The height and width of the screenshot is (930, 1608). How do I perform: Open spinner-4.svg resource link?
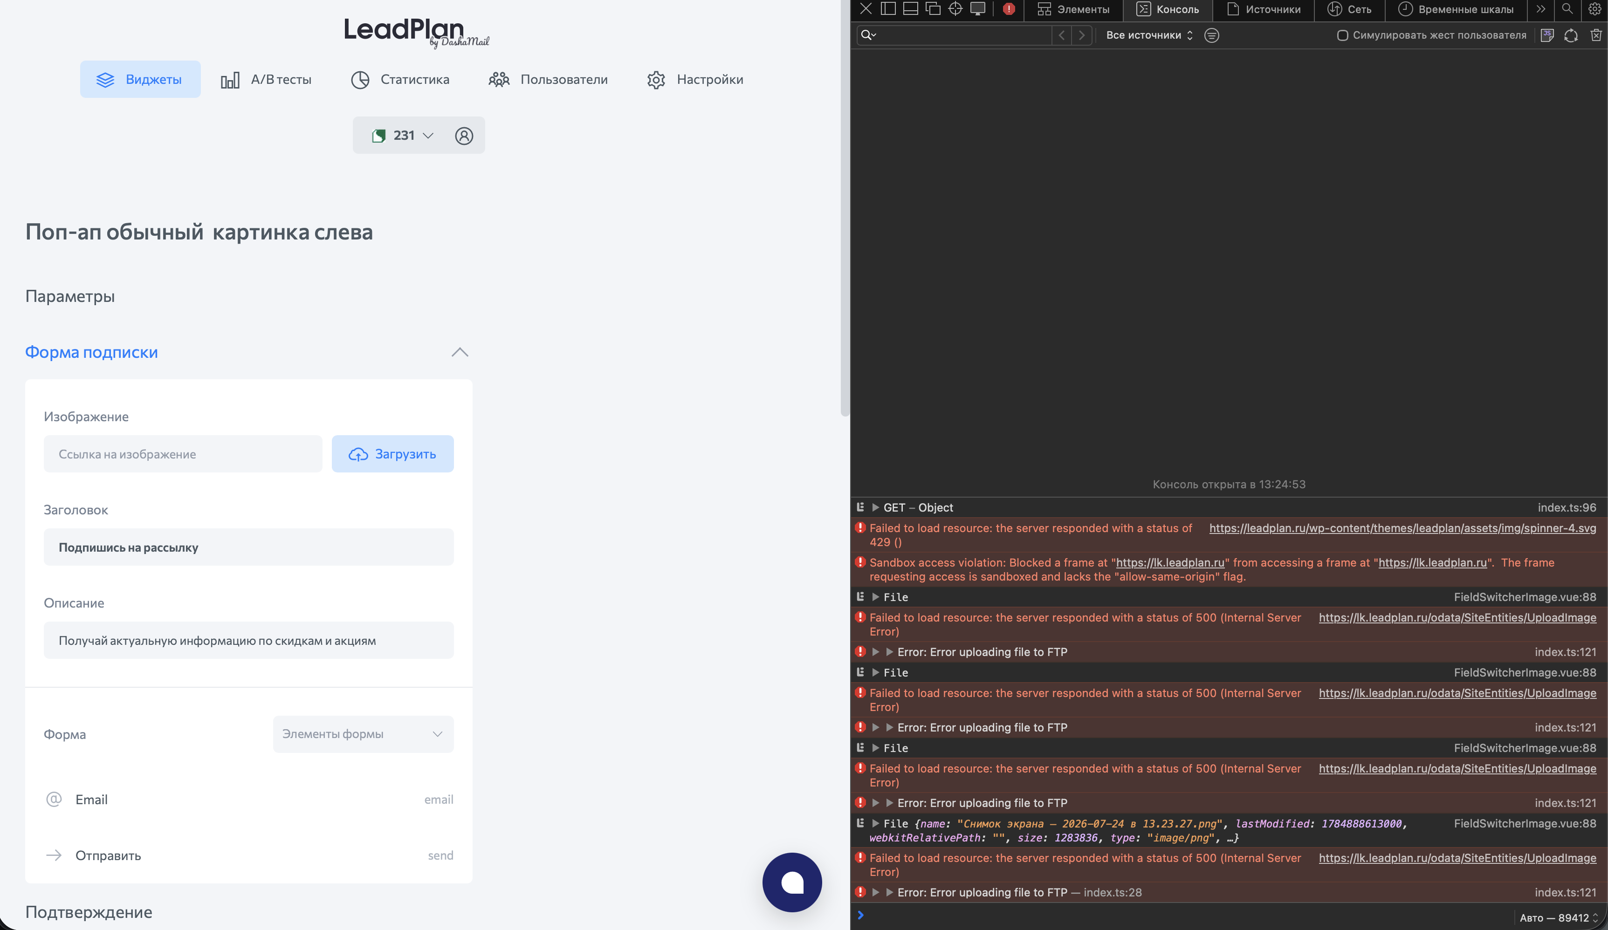(x=1402, y=528)
